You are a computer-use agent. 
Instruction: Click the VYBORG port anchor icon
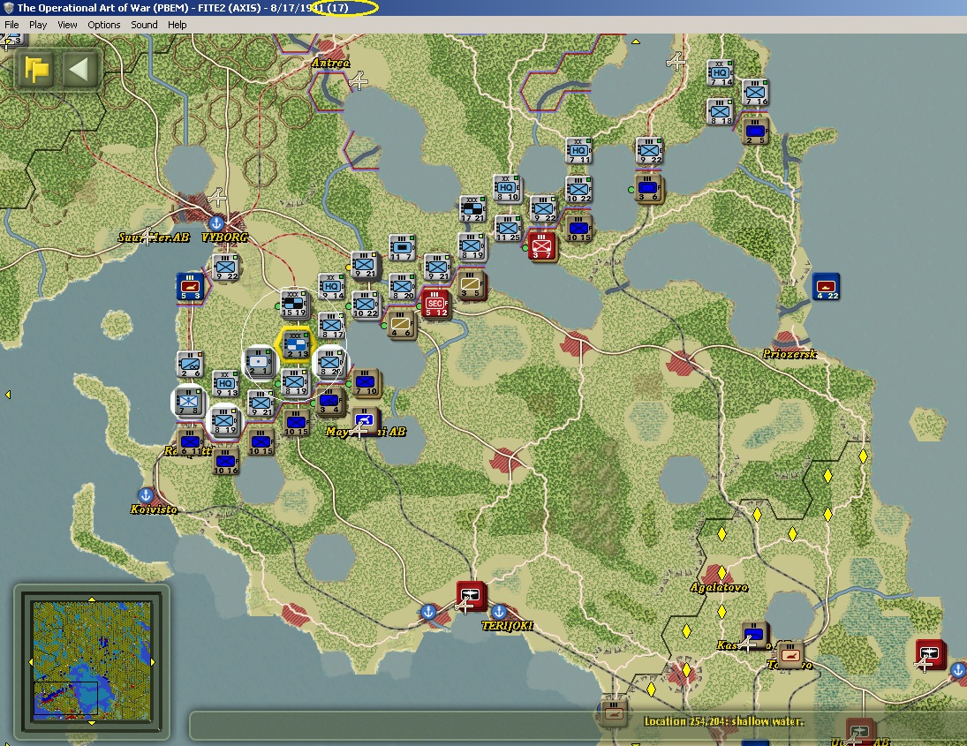tap(215, 223)
